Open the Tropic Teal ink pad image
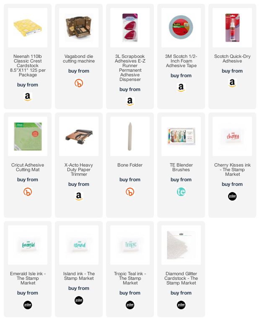This screenshot has height=326, width=260. (130, 245)
